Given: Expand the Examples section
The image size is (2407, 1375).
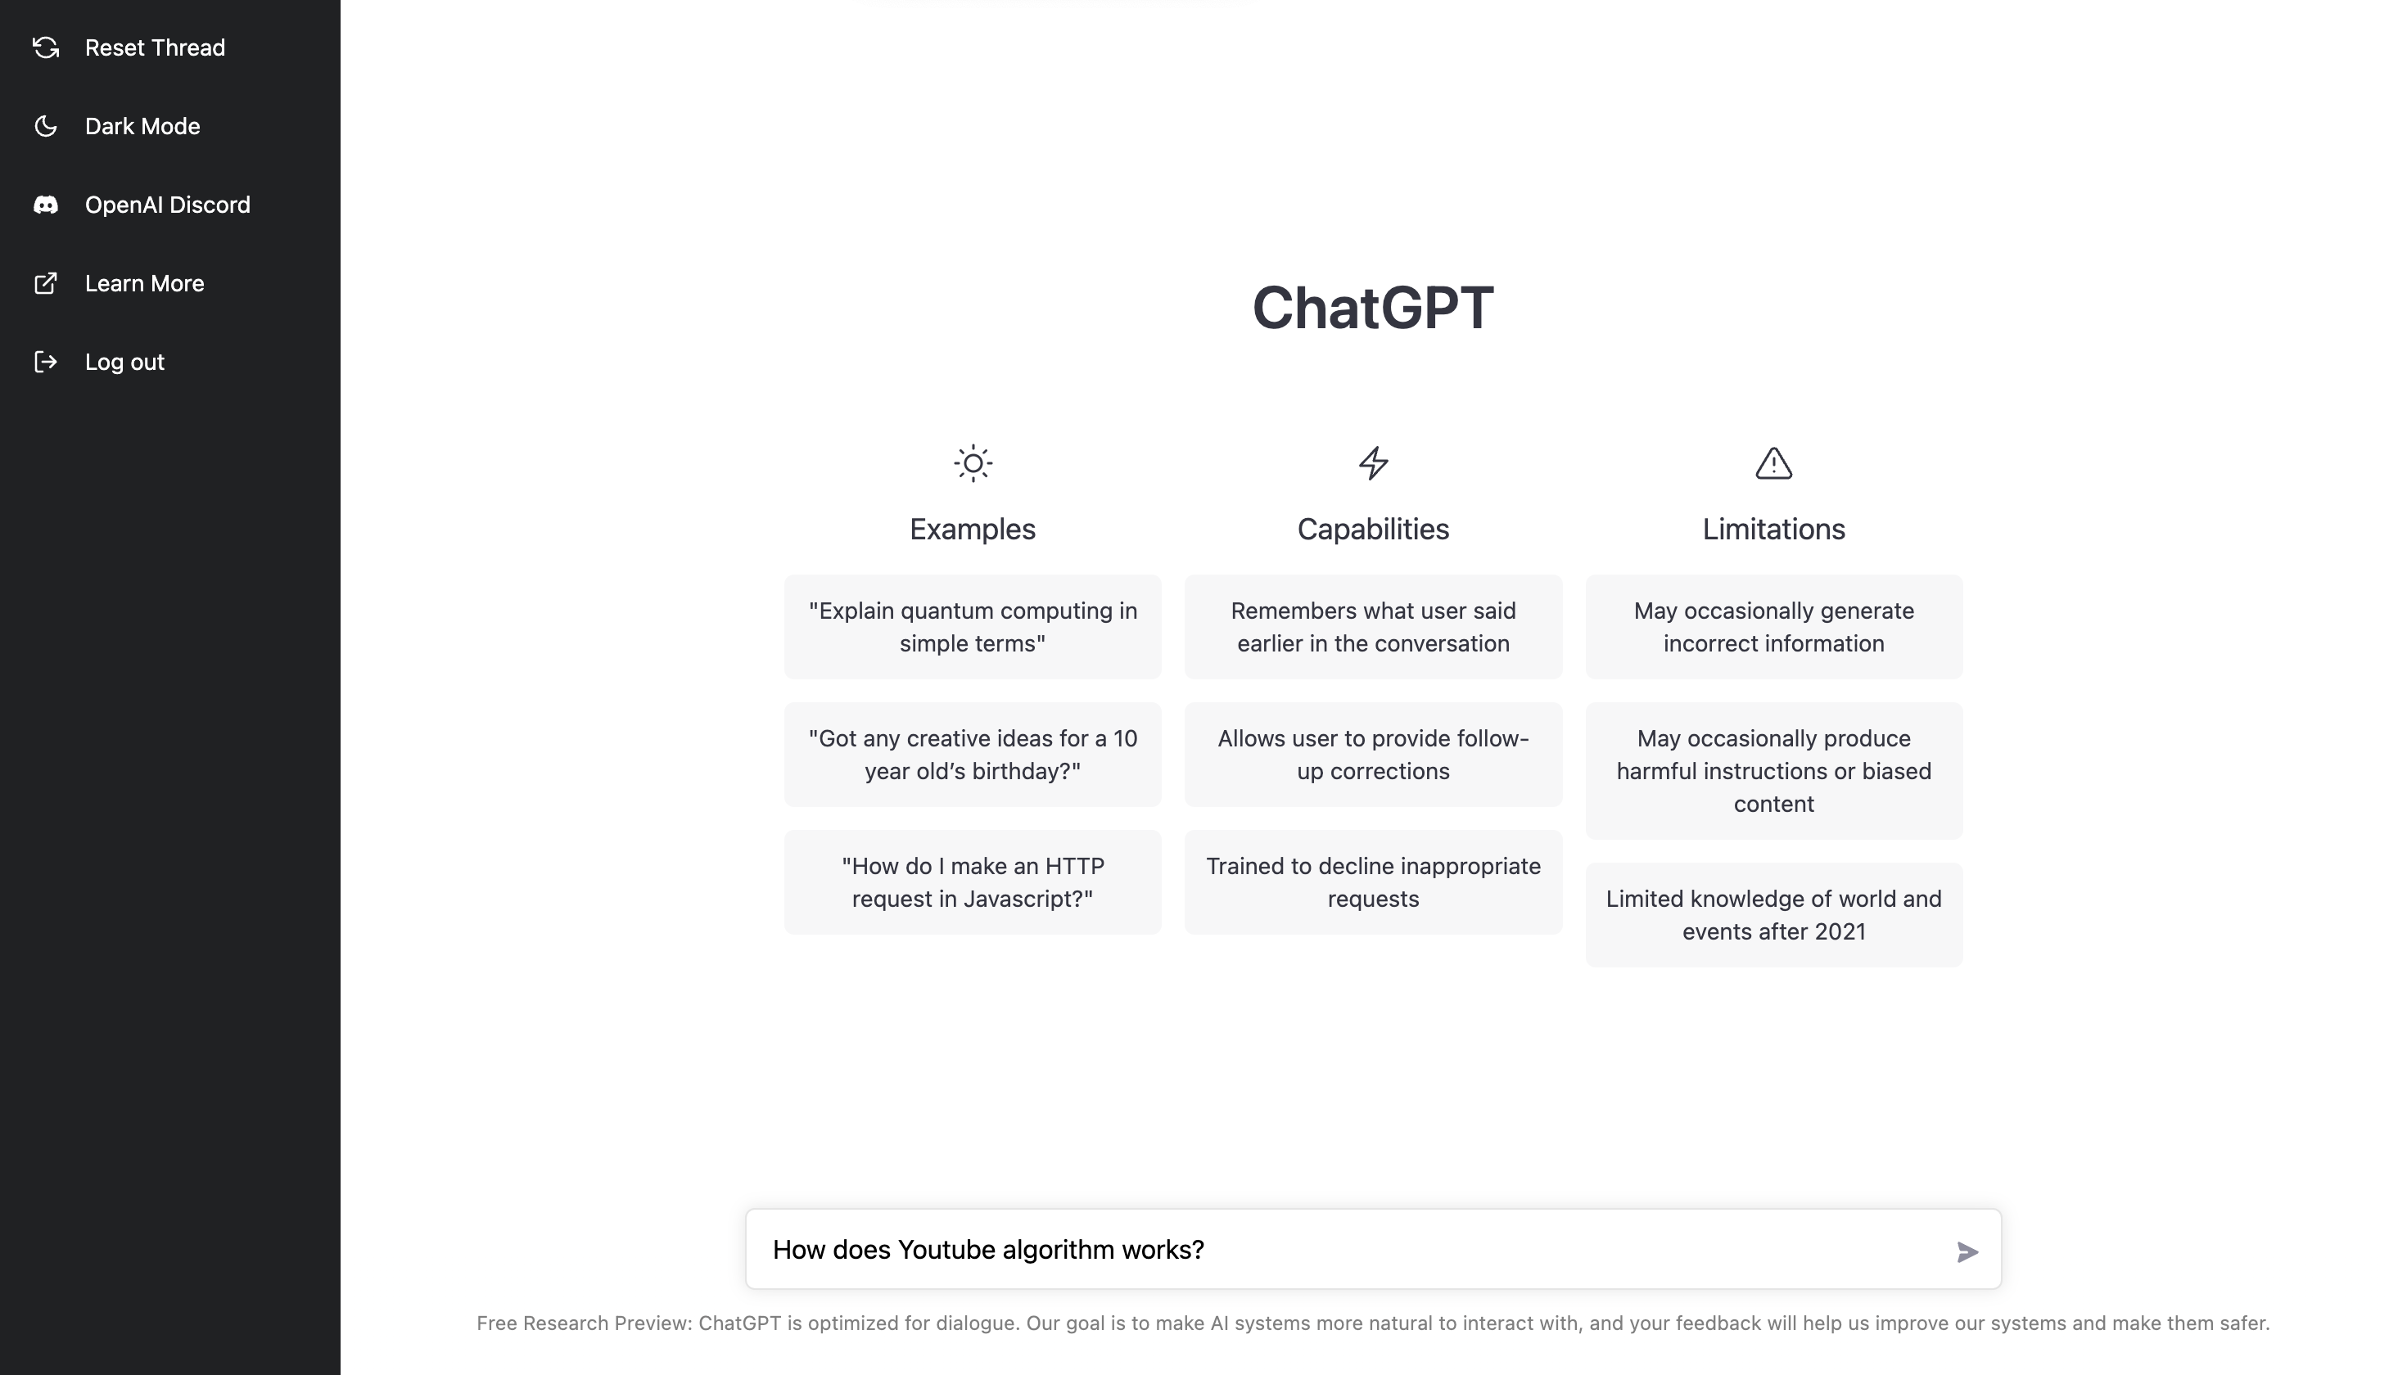Looking at the screenshot, I should 972,529.
